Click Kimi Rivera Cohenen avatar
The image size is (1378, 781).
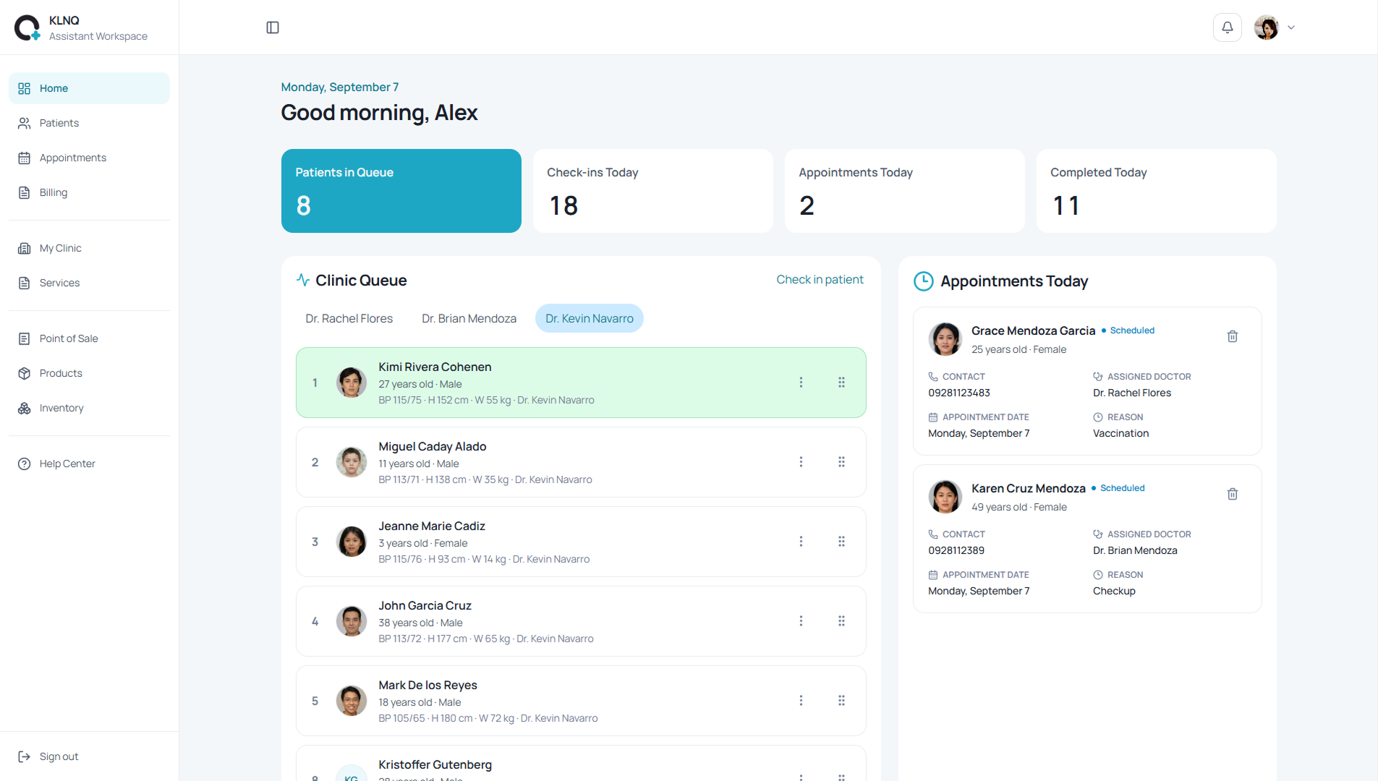352,383
